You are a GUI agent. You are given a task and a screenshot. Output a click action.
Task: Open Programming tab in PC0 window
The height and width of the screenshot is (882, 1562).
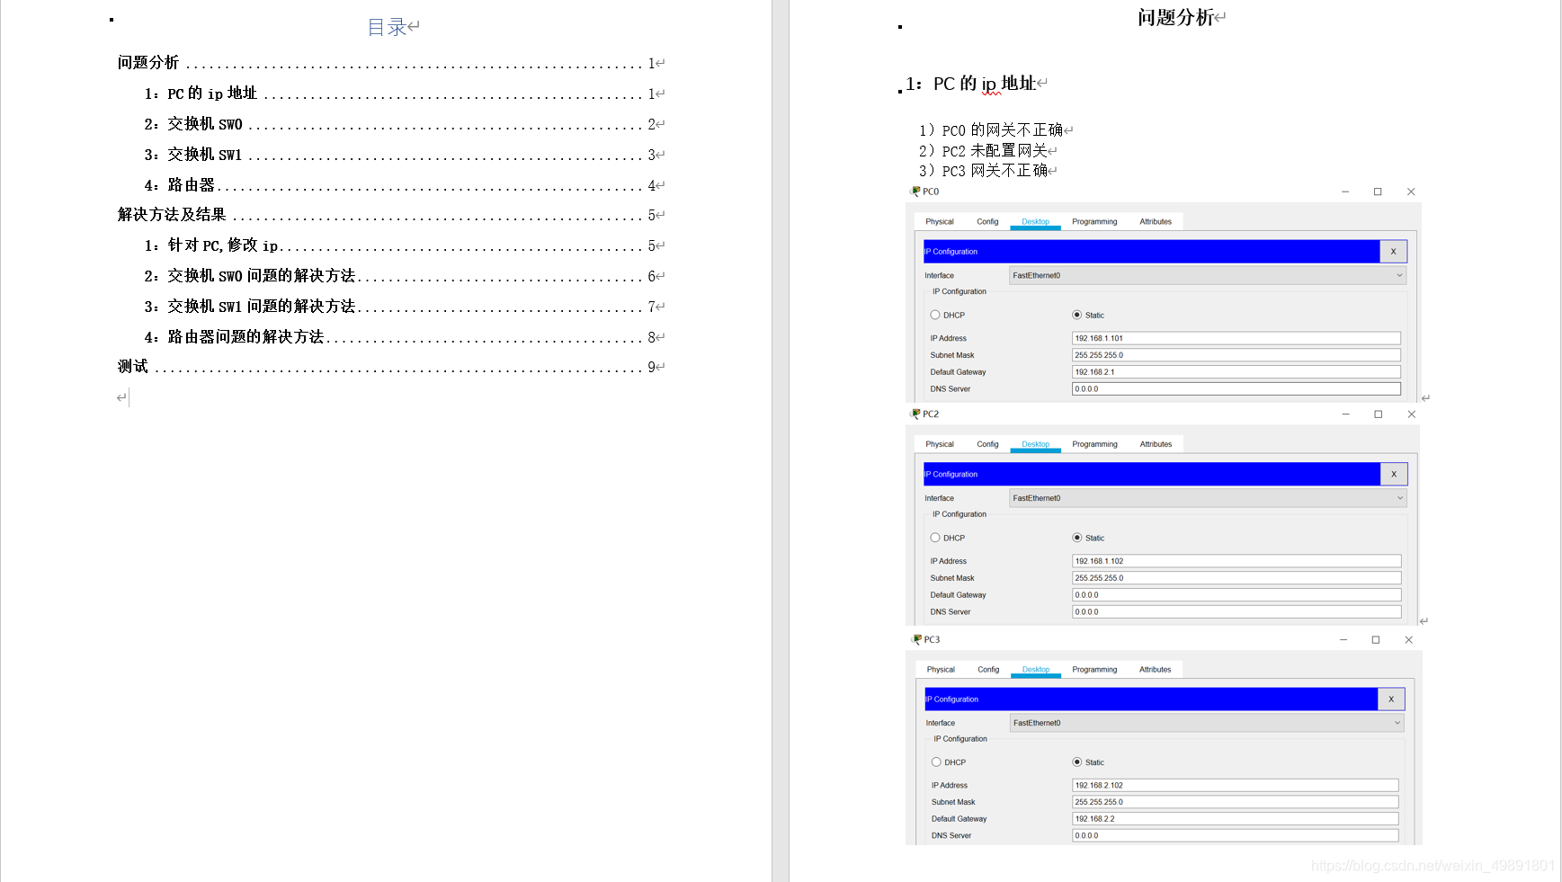tap(1094, 222)
